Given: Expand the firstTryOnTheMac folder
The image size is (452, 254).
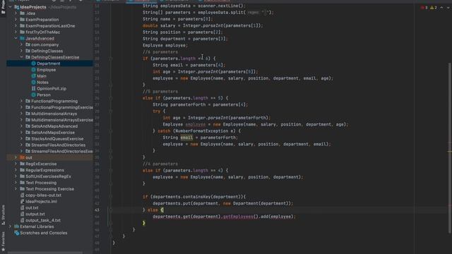Looking at the screenshot, I should 16,32.
